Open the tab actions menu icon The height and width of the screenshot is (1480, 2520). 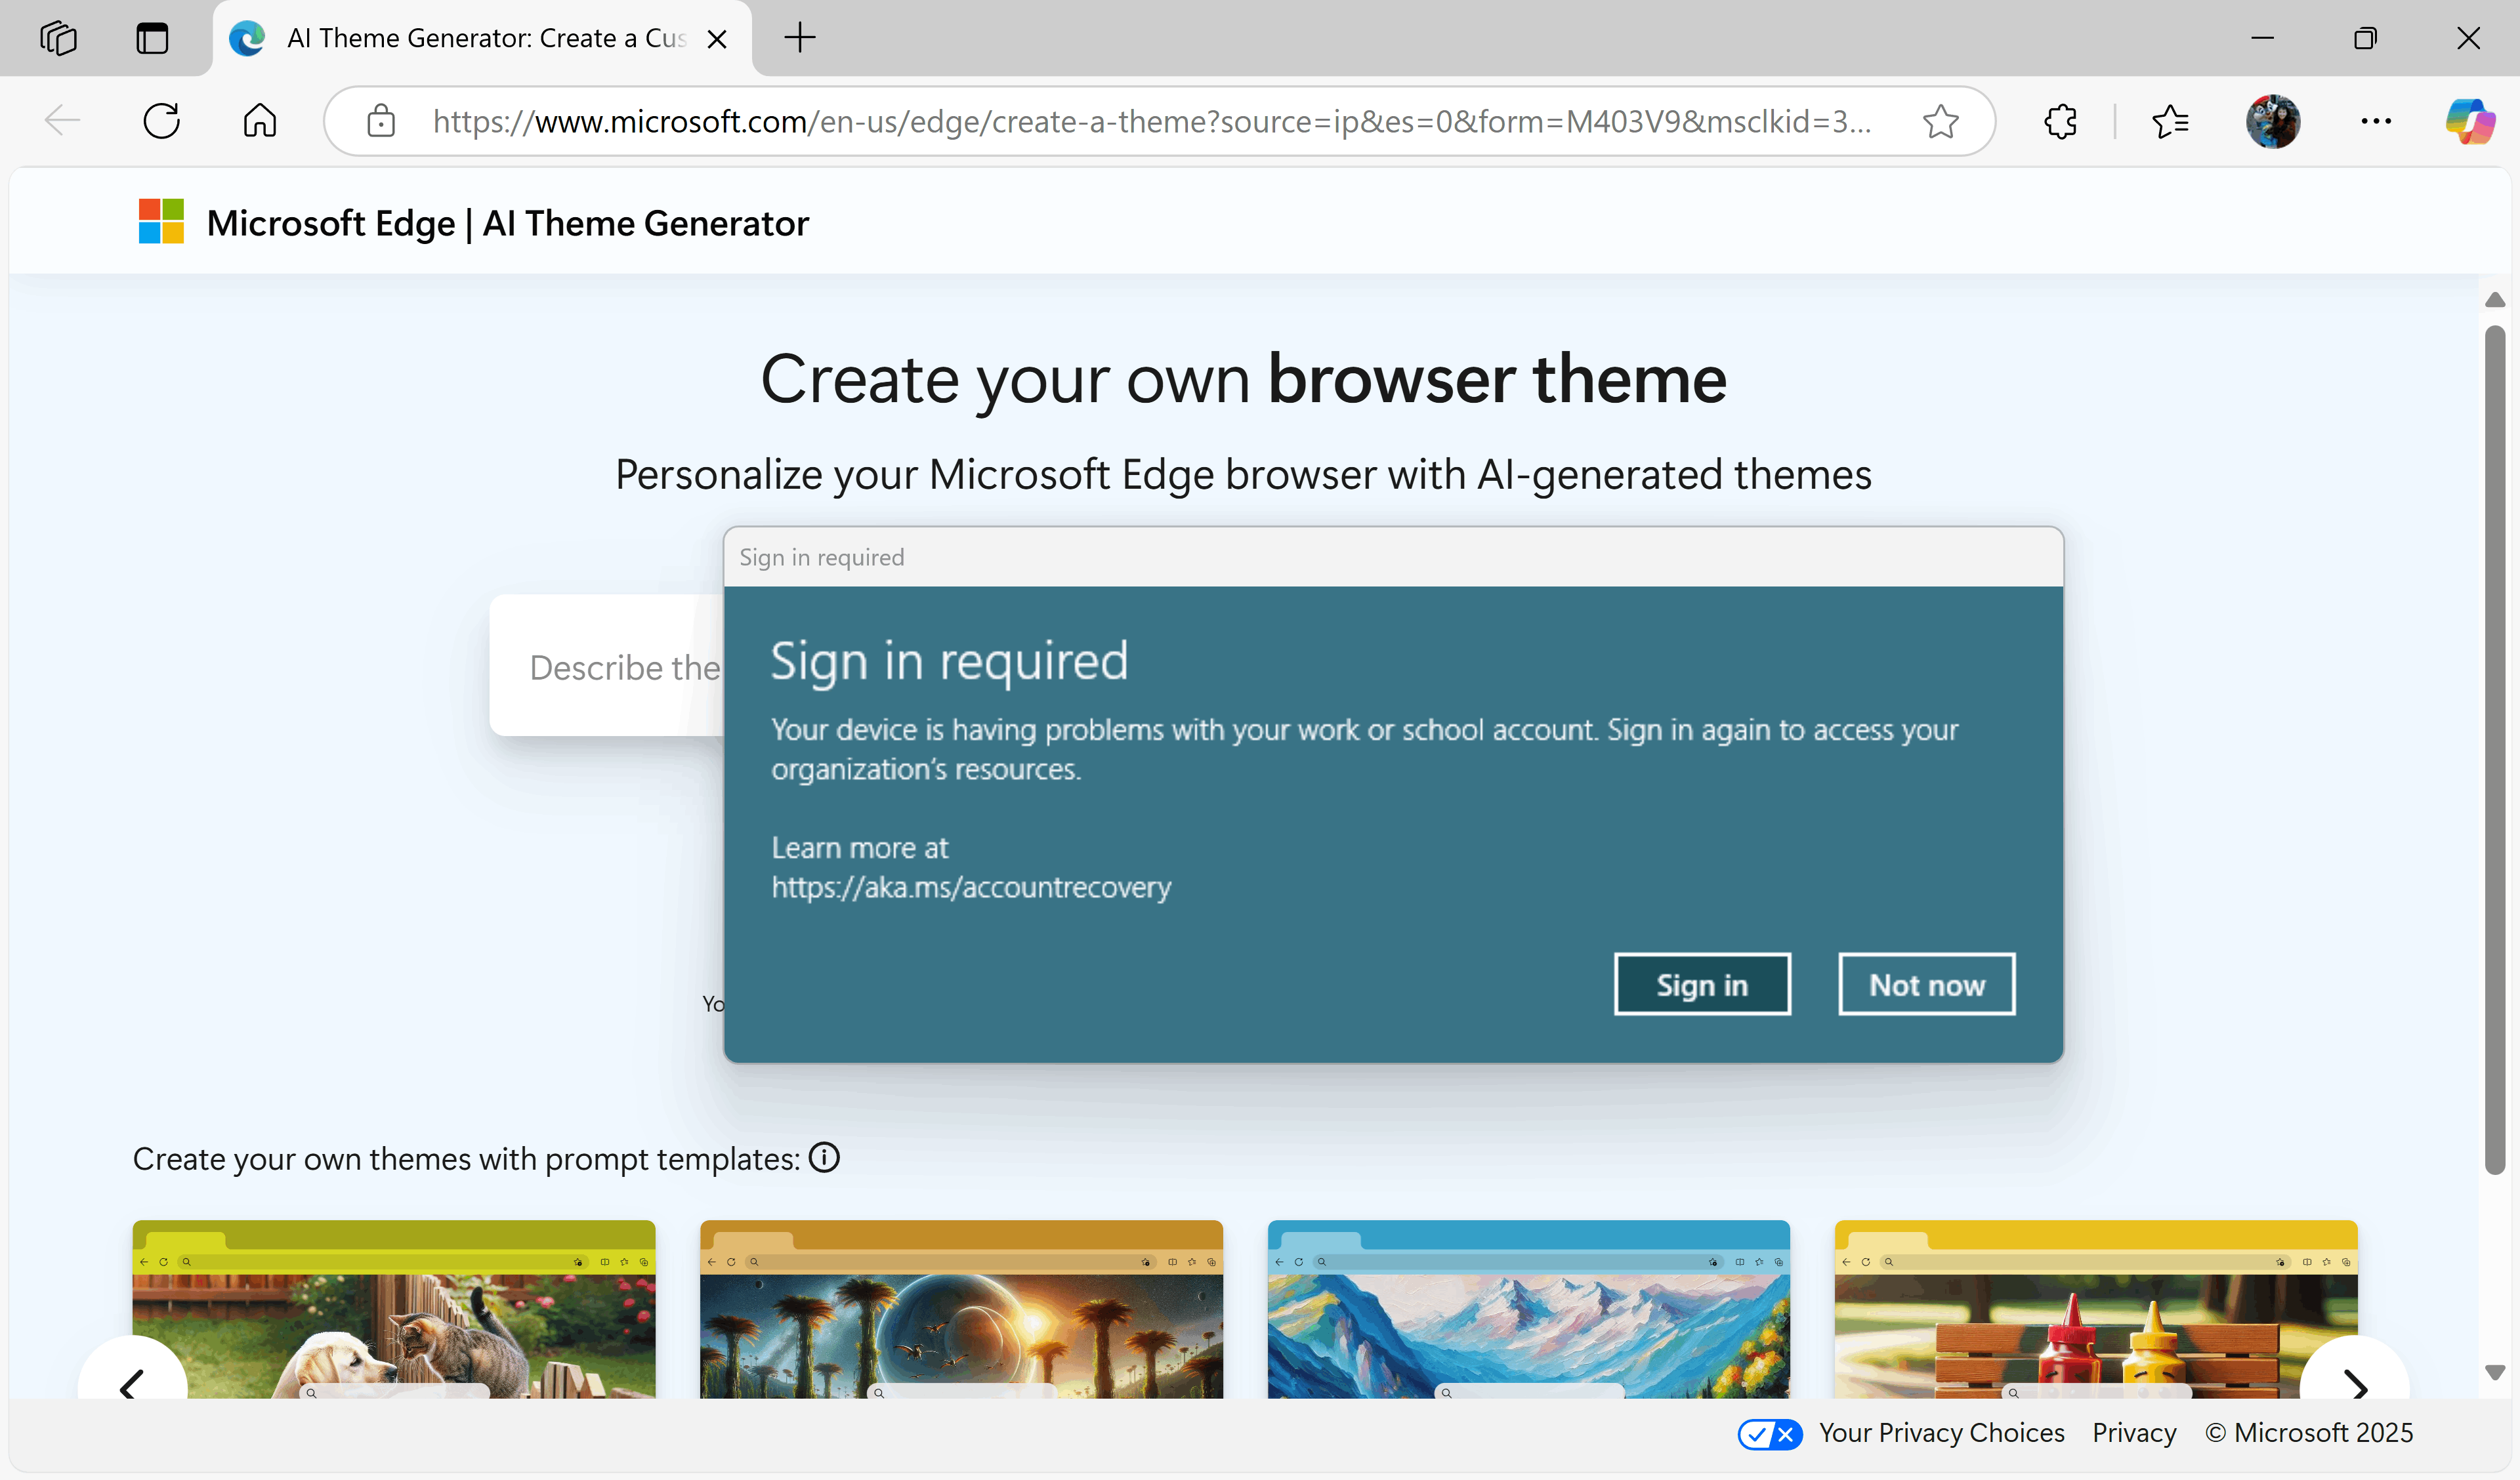(152, 38)
